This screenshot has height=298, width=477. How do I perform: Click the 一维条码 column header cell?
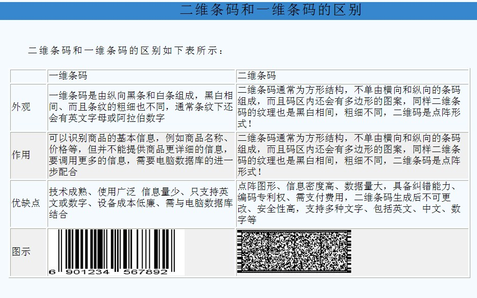pyautogui.click(x=142, y=76)
